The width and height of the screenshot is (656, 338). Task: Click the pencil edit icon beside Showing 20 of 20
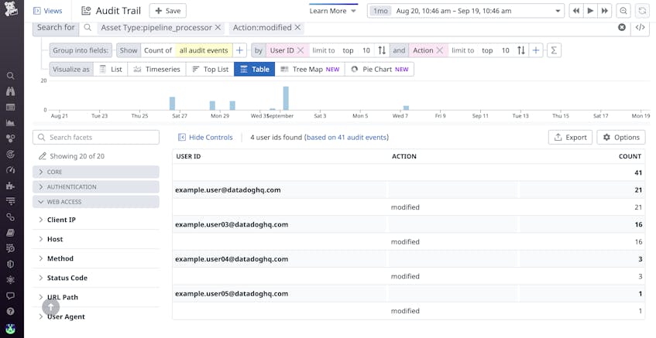[43, 155]
